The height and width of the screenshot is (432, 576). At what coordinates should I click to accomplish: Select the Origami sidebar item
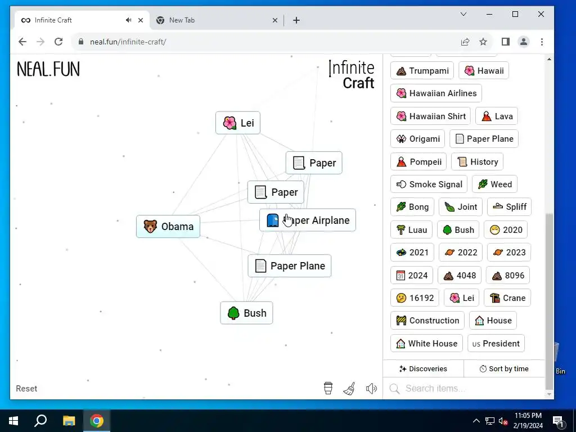coord(418,139)
